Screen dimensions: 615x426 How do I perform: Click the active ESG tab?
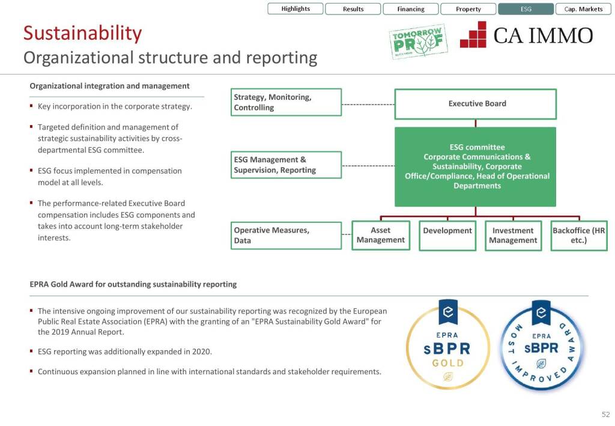pos(526,9)
